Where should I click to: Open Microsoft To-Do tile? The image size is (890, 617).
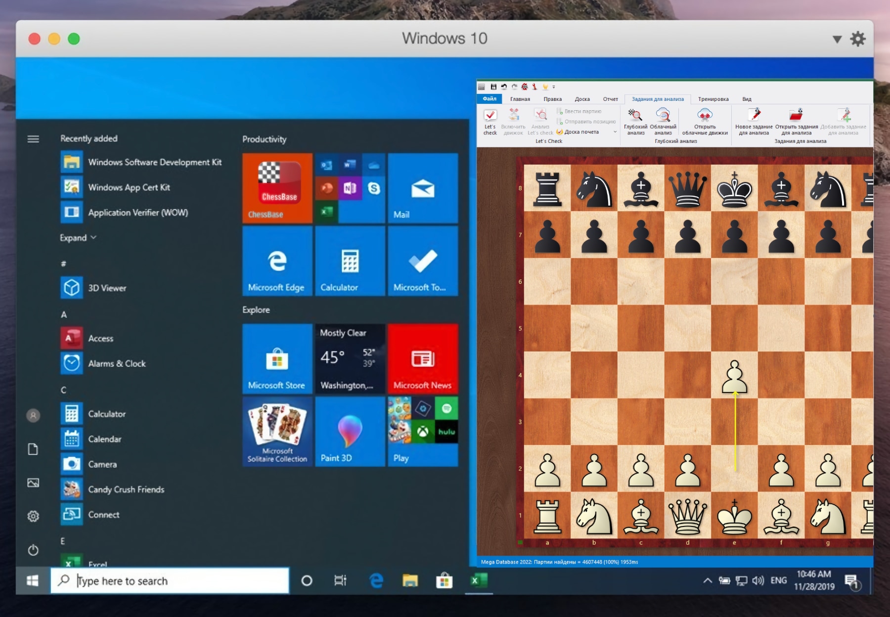click(423, 261)
